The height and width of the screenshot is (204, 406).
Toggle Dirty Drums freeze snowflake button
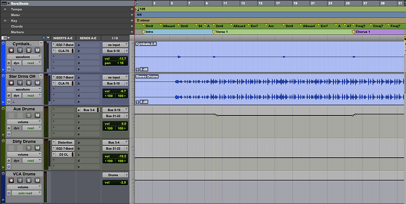click(9, 161)
